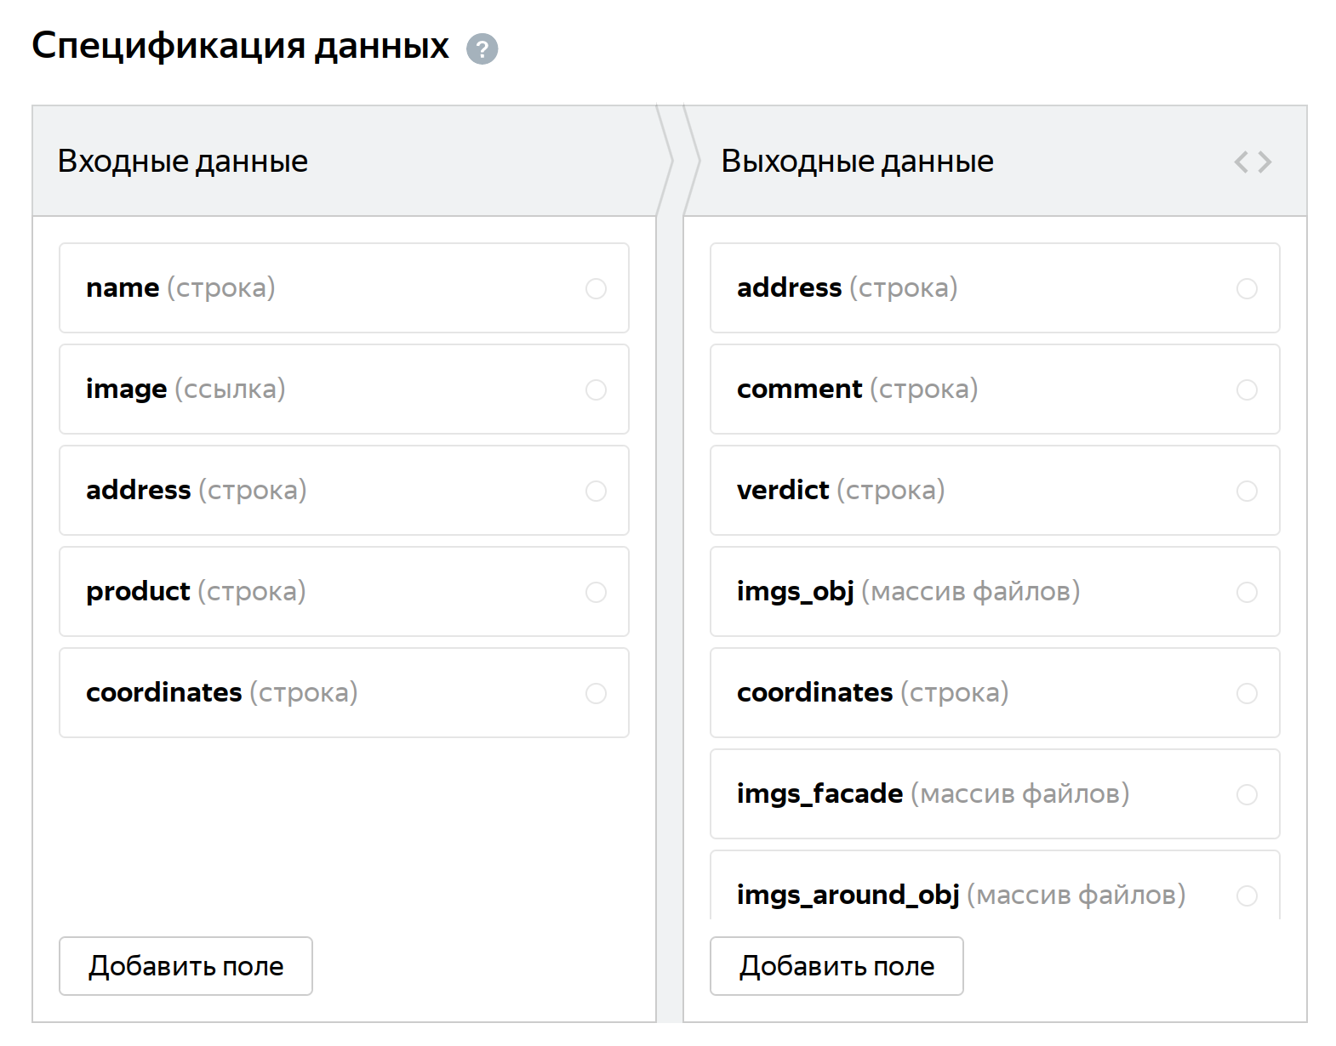Open the image (ссылка) field row
This screenshot has height=1046, width=1336.
point(186,389)
